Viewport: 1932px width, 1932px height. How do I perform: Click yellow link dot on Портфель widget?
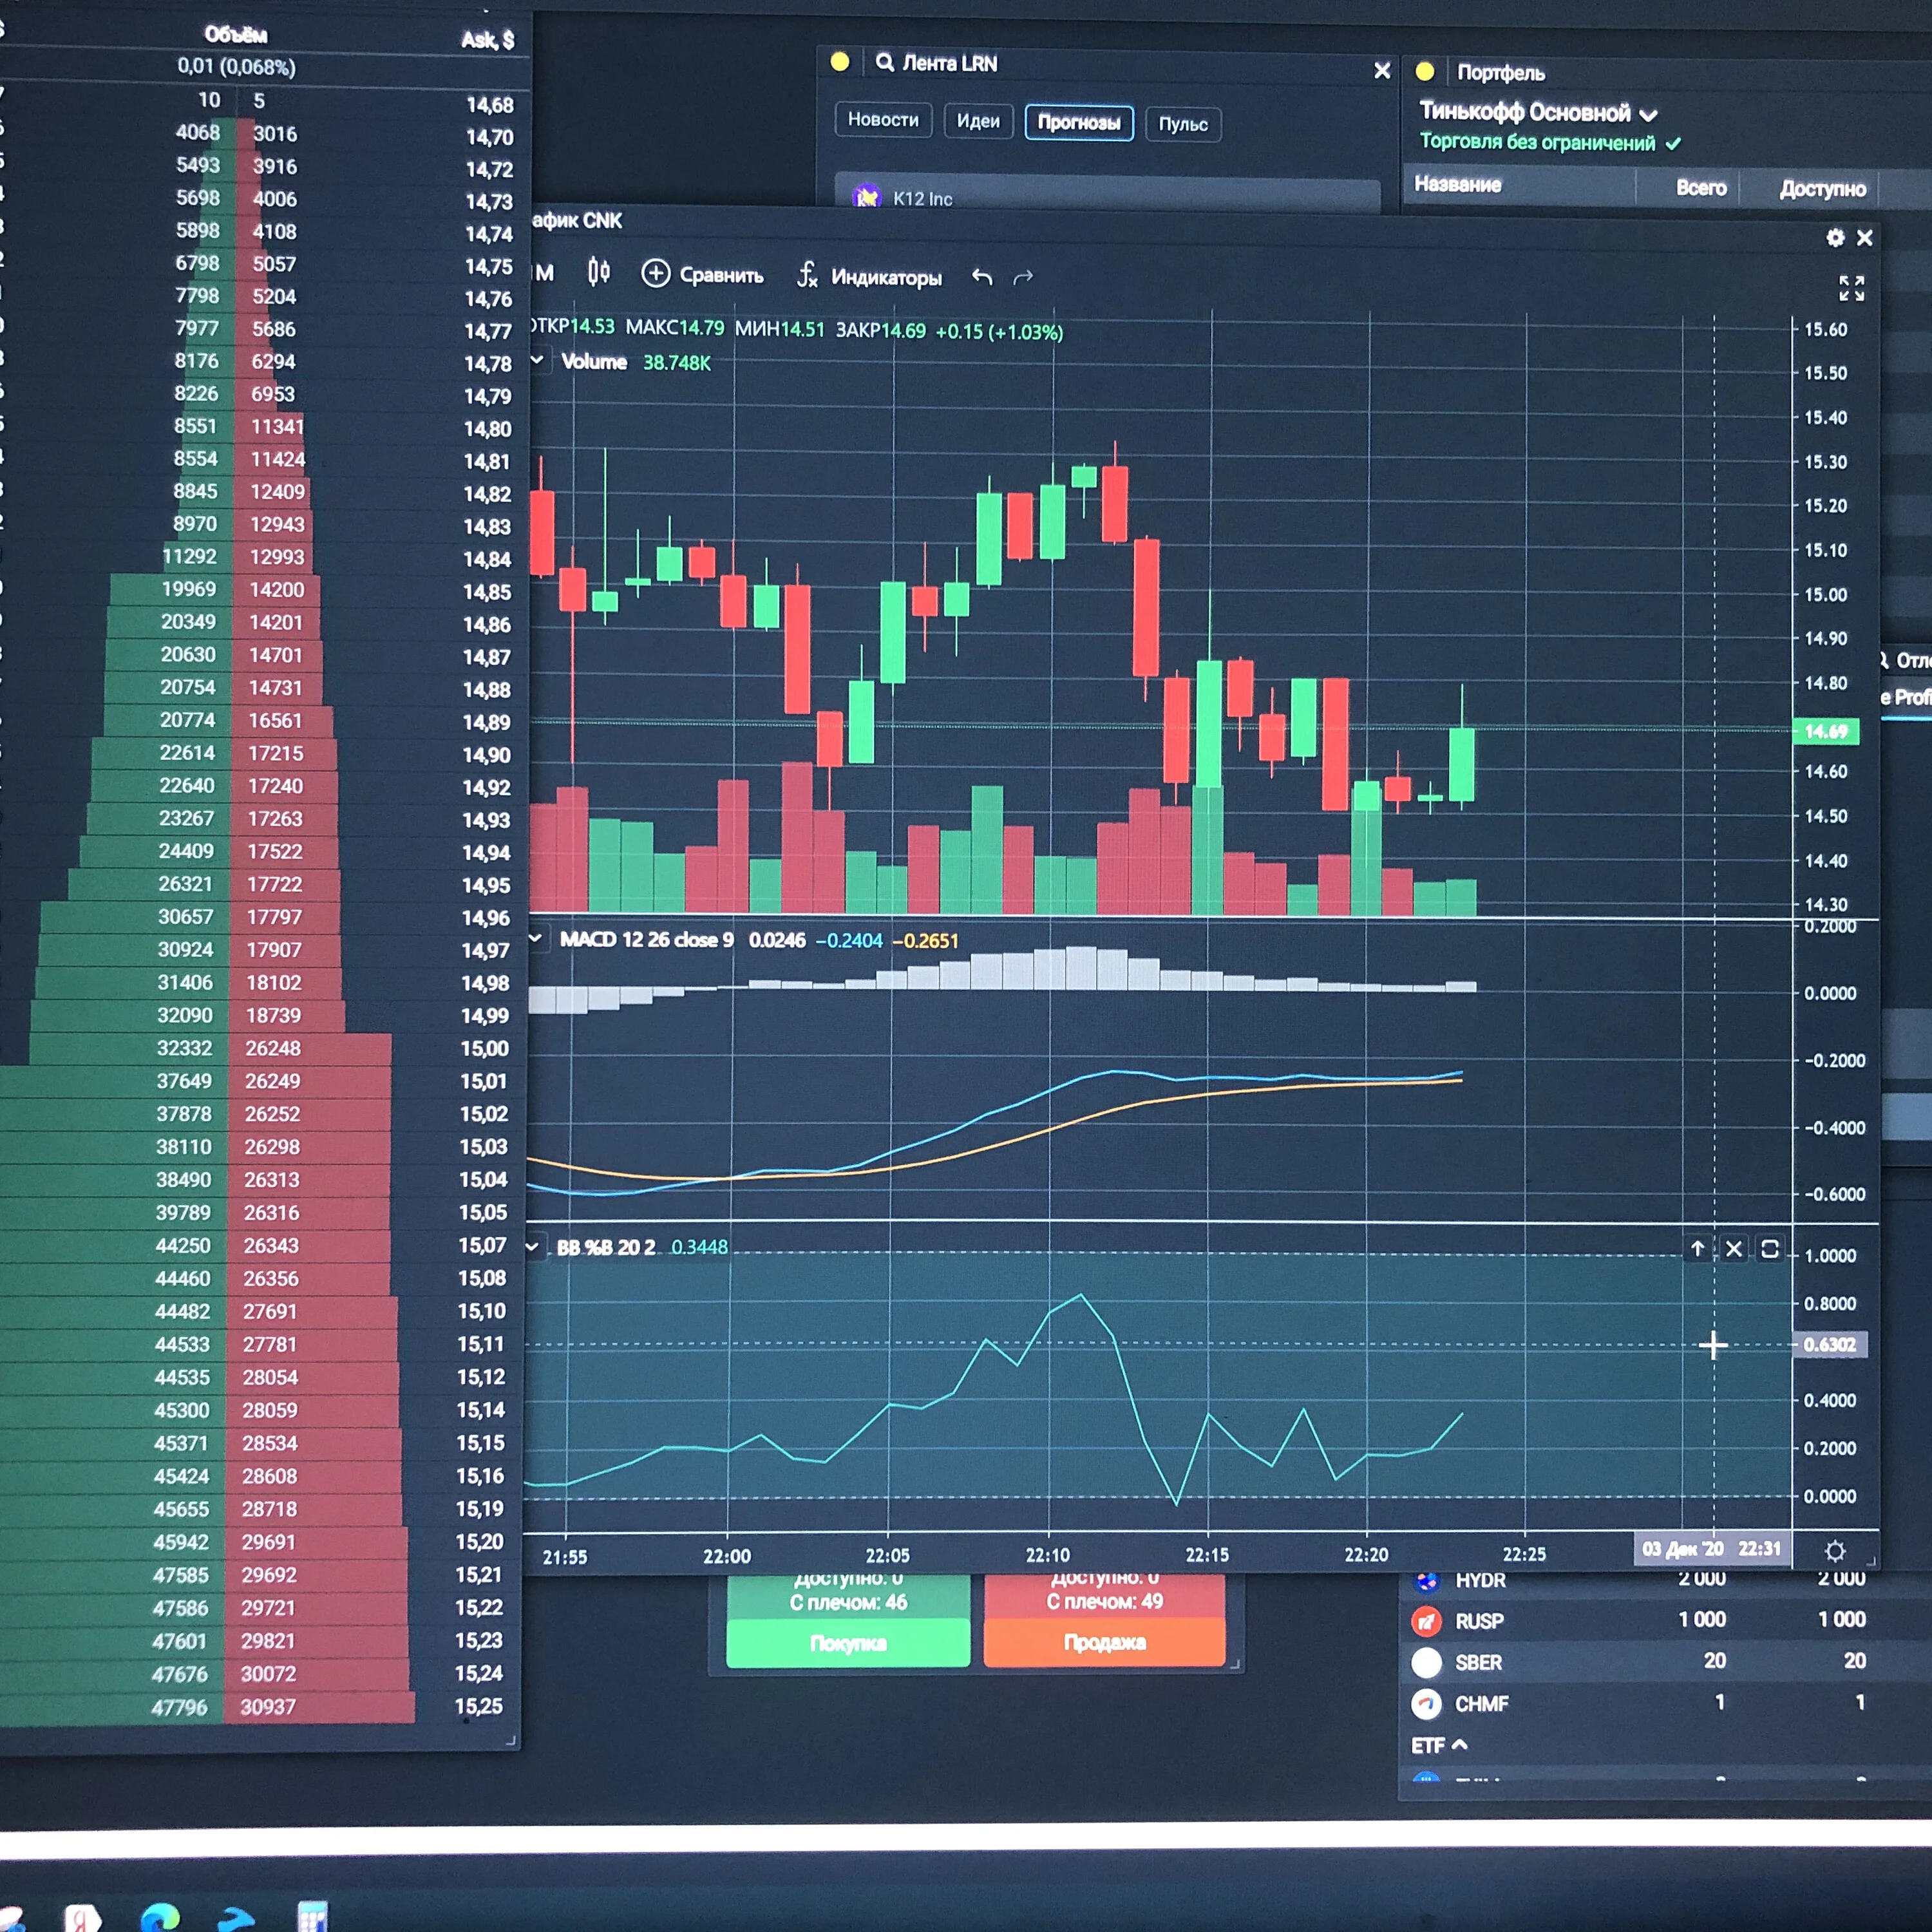tap(1425, 71)
